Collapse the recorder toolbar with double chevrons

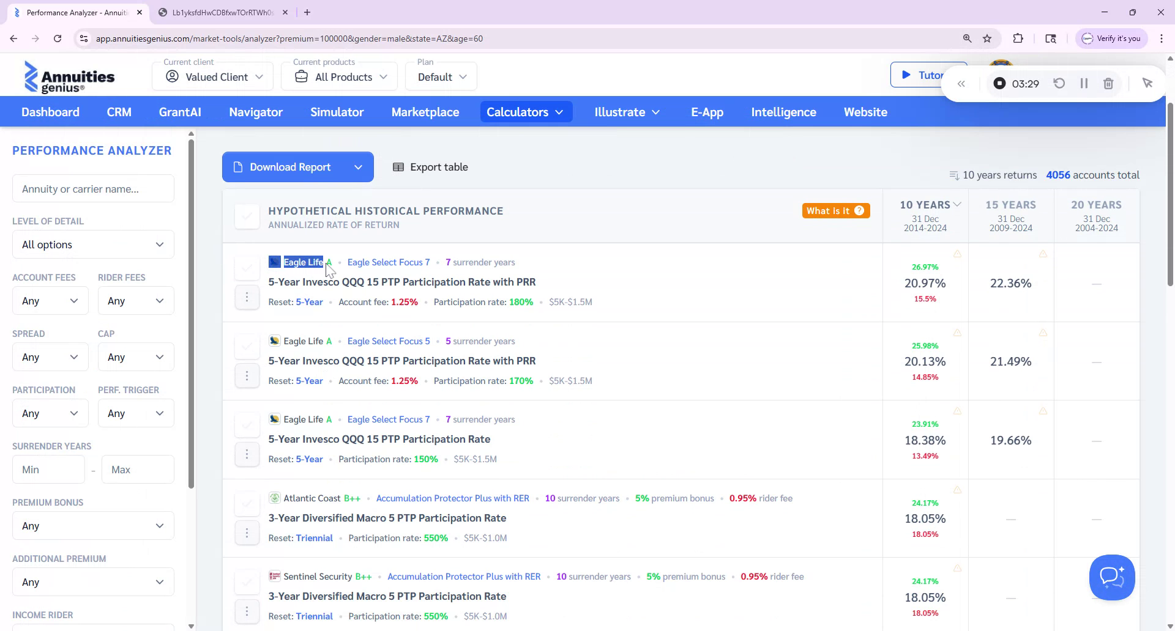[961, 83]
